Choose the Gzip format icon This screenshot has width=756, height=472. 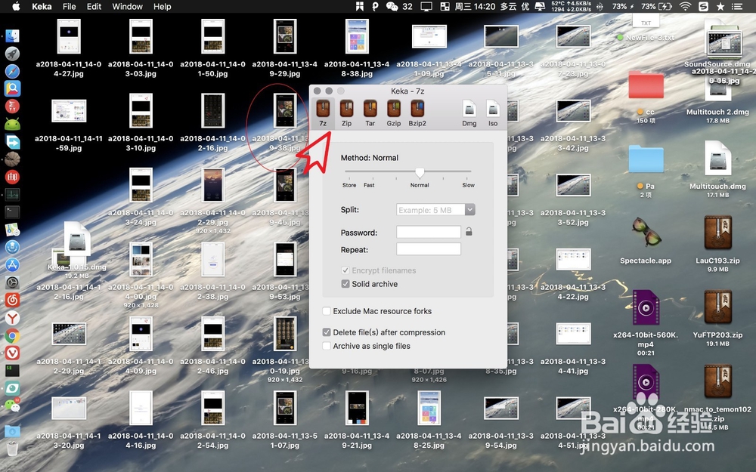(393, 109)
